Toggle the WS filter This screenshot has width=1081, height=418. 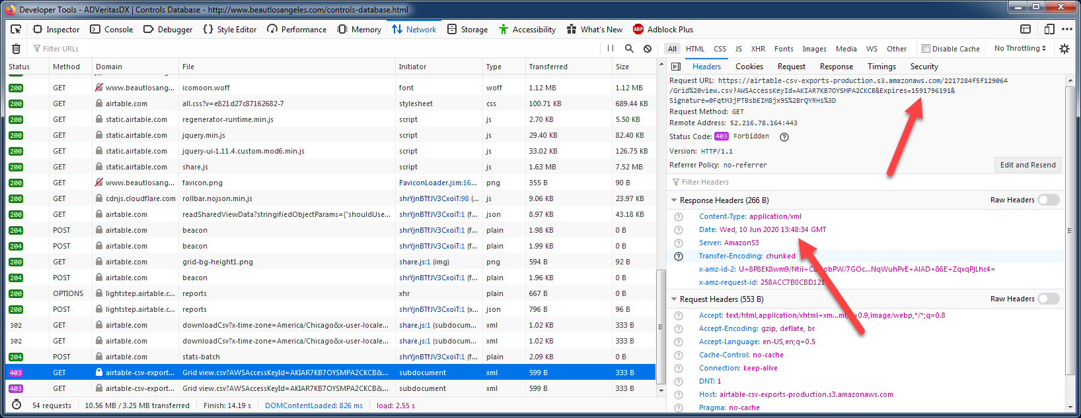(x=872, y=49)
